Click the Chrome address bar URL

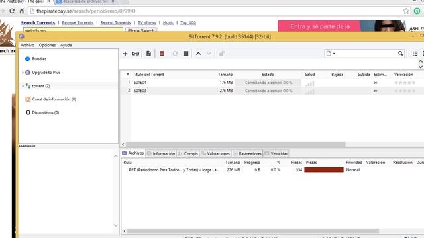click(x=86, y=11)
